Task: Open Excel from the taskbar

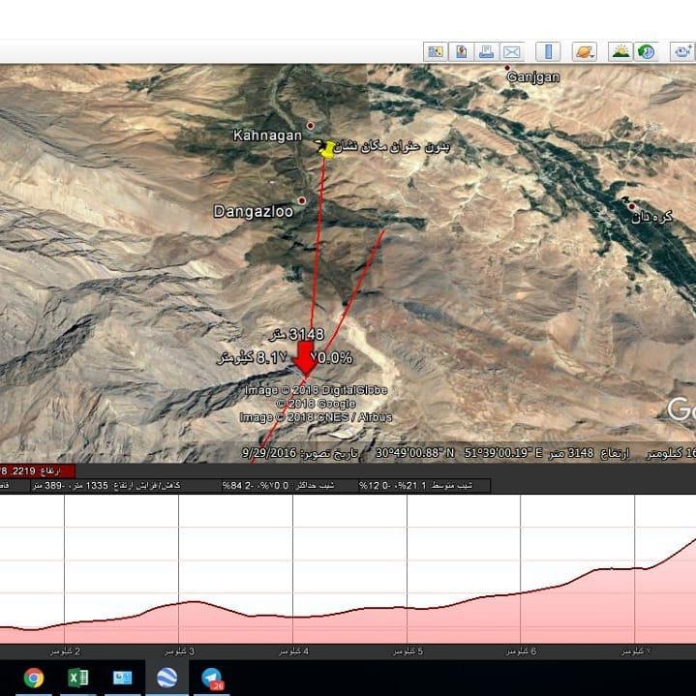Action: coord(78,678)
